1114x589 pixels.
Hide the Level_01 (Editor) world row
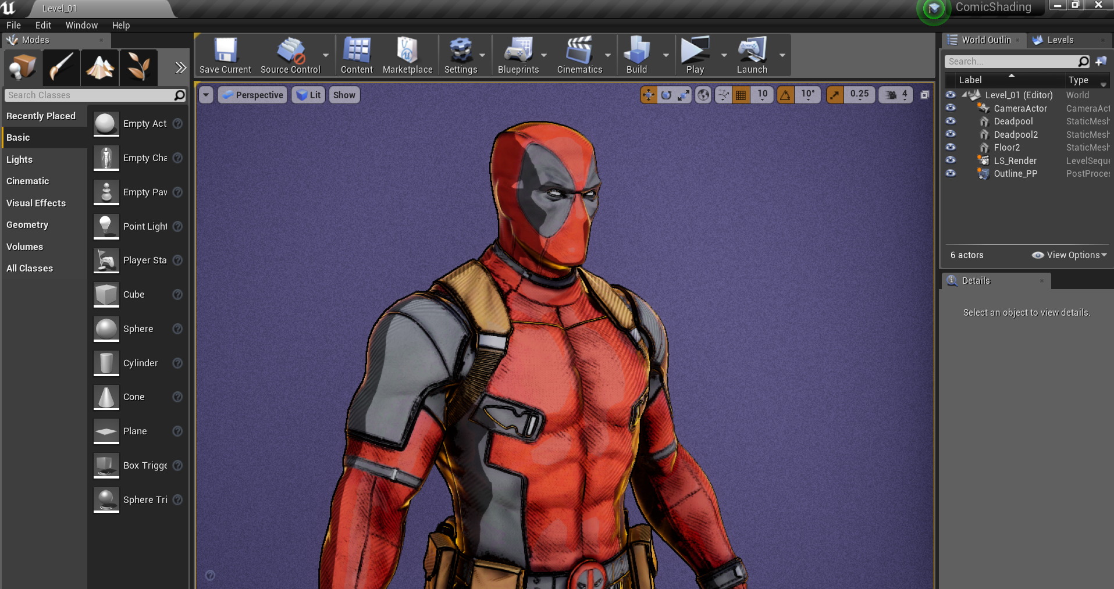(951, 95)
